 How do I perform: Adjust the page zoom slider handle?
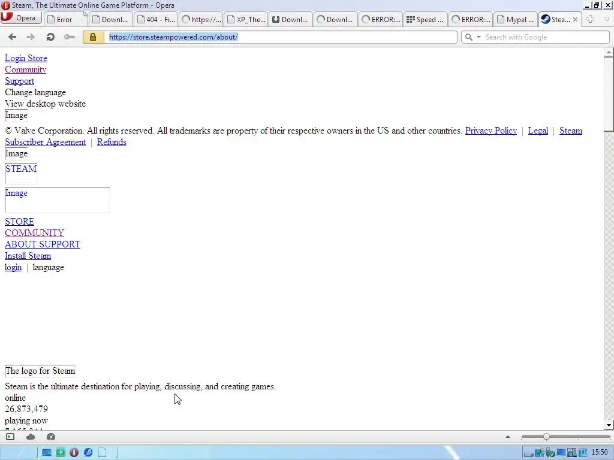(546, 437)
